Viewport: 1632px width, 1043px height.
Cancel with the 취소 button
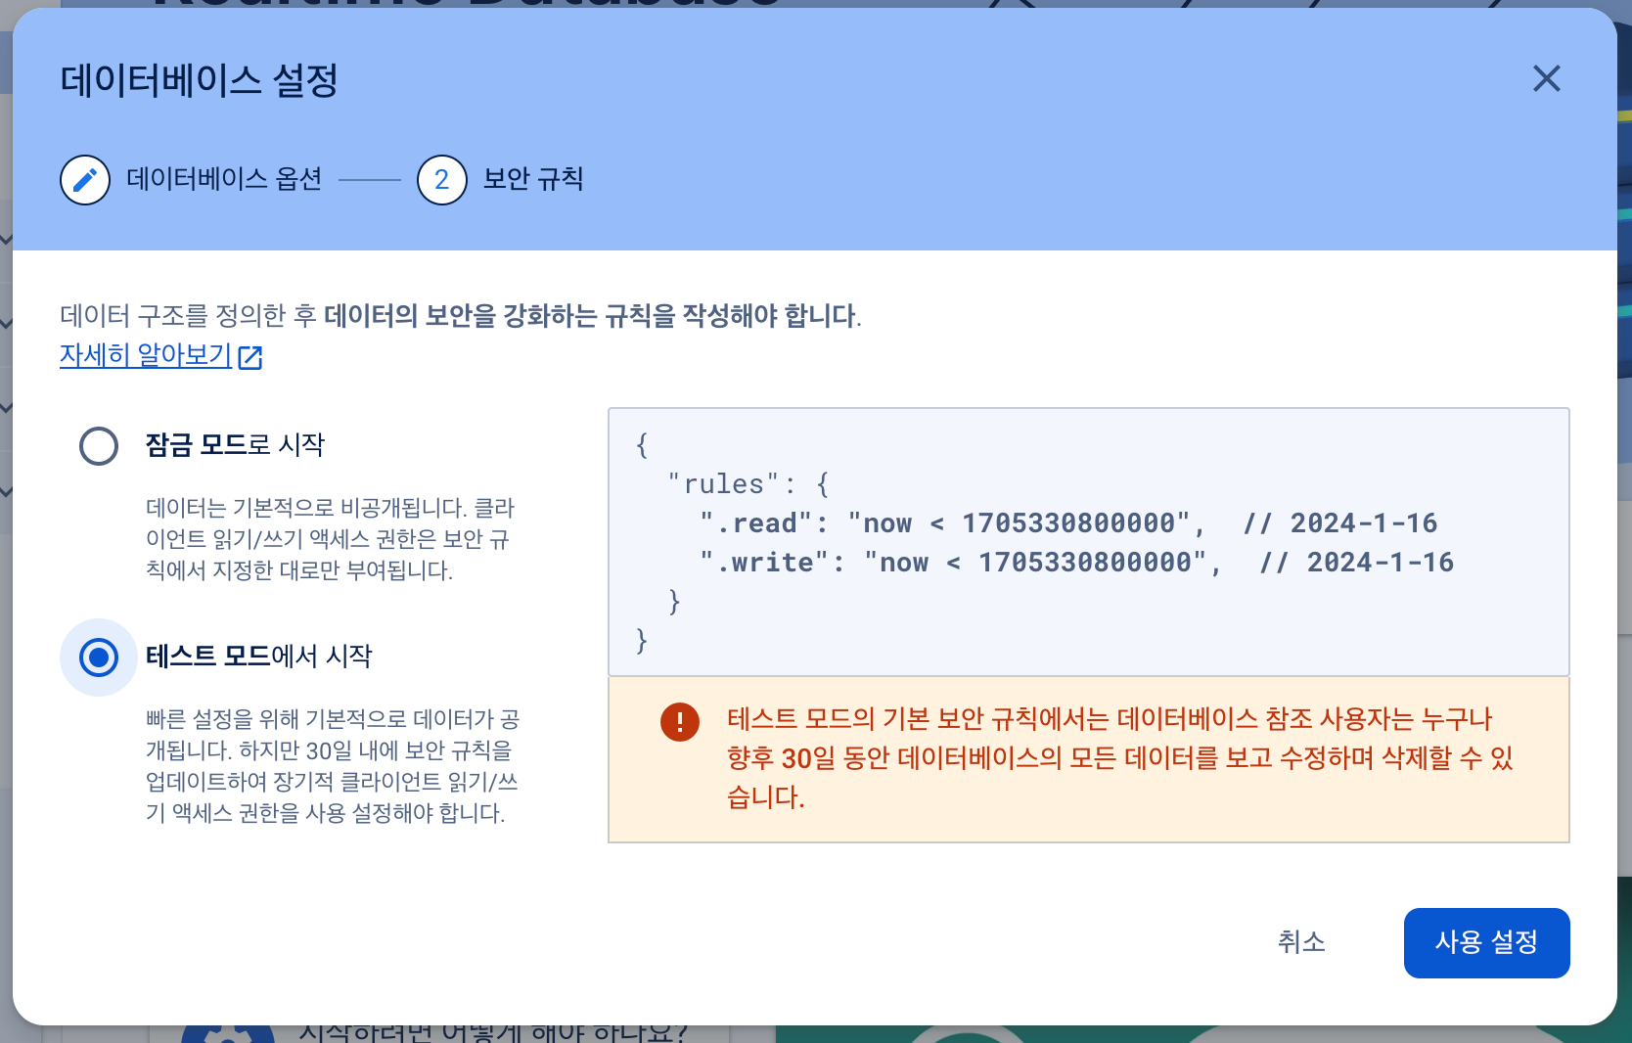pyautogui.click(x=1301, y=942)
